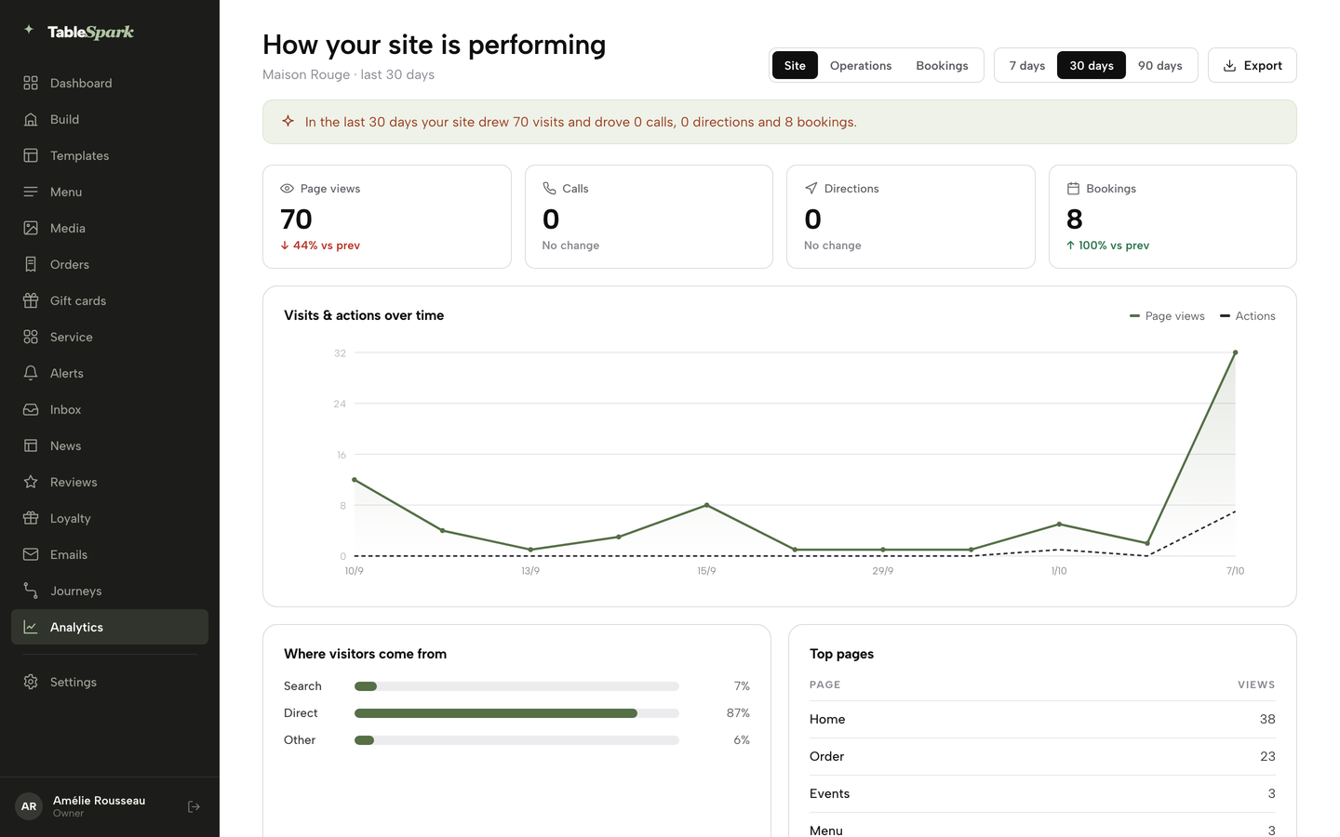Switch to the Site view tab
1340x837 pixels.
795,65
